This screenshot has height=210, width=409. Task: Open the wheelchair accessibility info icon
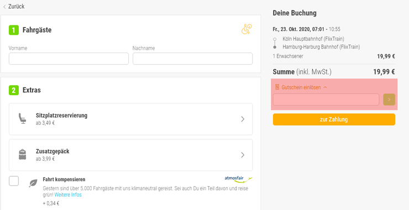(x=247, y=29)
